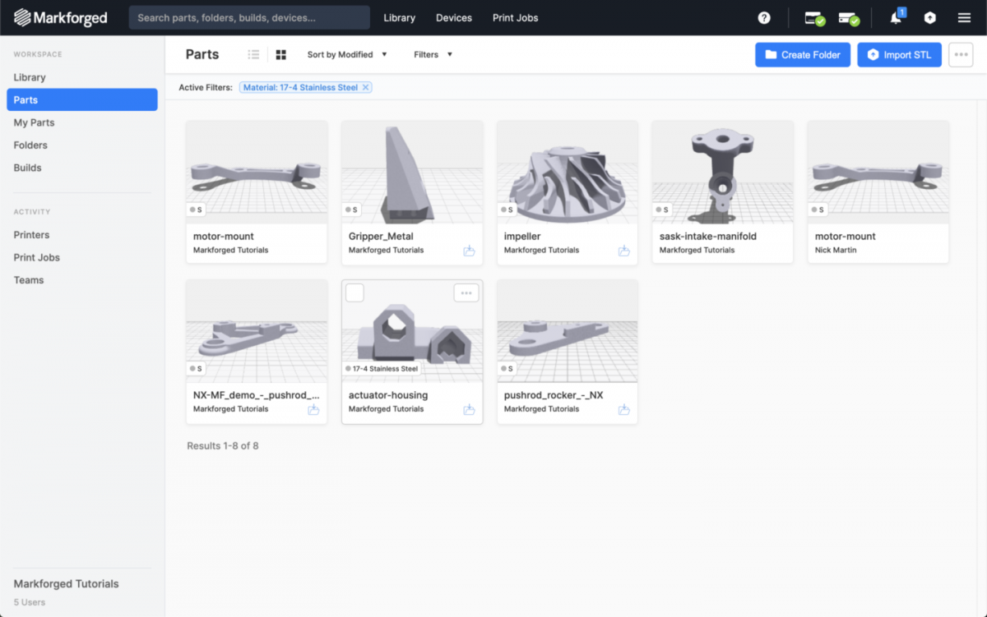The image size is (987, 617).
Task: Click the Import STL button
Action: [899, 54]
